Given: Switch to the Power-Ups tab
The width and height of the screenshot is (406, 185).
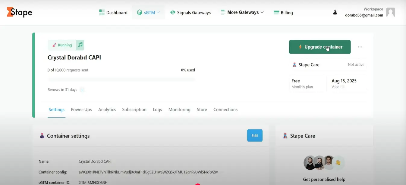Looking at the screenshot, I should 81,110.
